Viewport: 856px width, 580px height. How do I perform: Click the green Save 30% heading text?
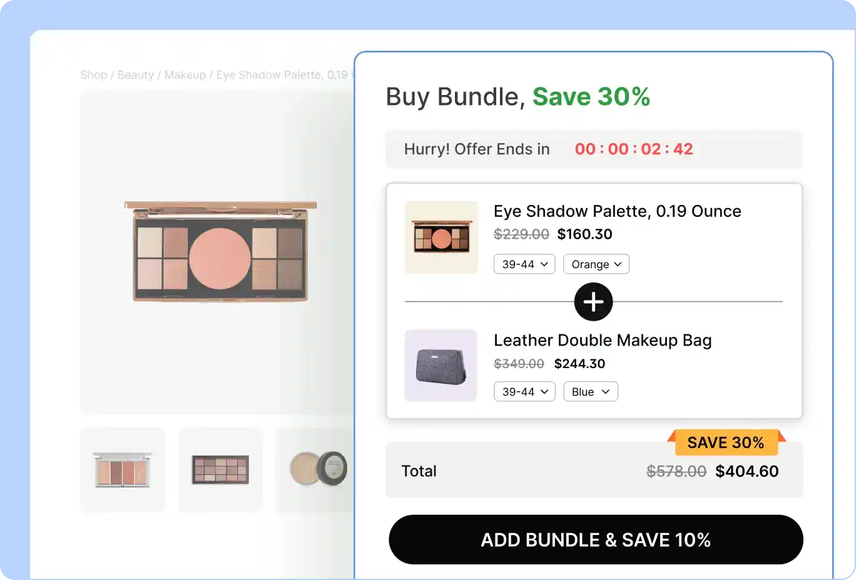coord(591,96)
